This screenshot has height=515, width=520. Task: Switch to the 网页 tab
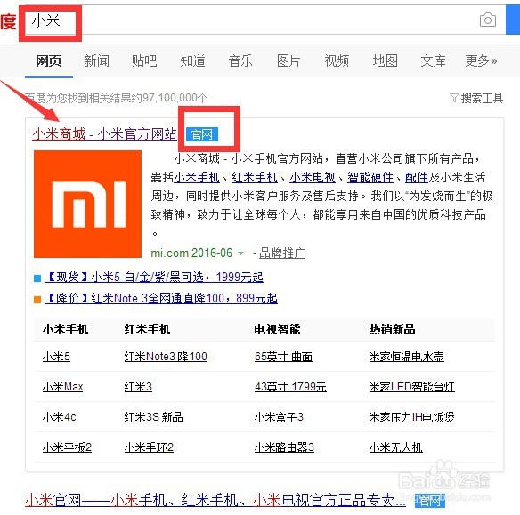pyautogui.click(x=49, y=61)
